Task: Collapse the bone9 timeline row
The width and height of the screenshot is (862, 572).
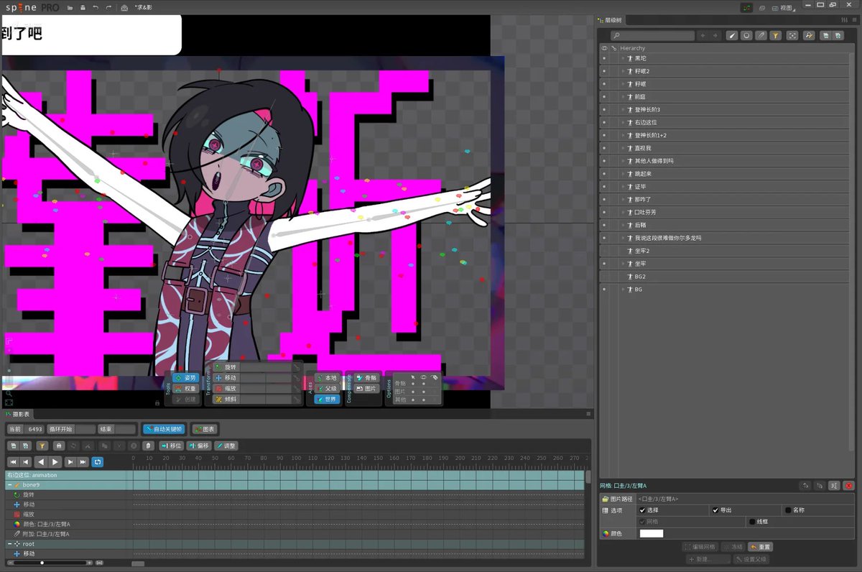Action: [x=9, y=485]
